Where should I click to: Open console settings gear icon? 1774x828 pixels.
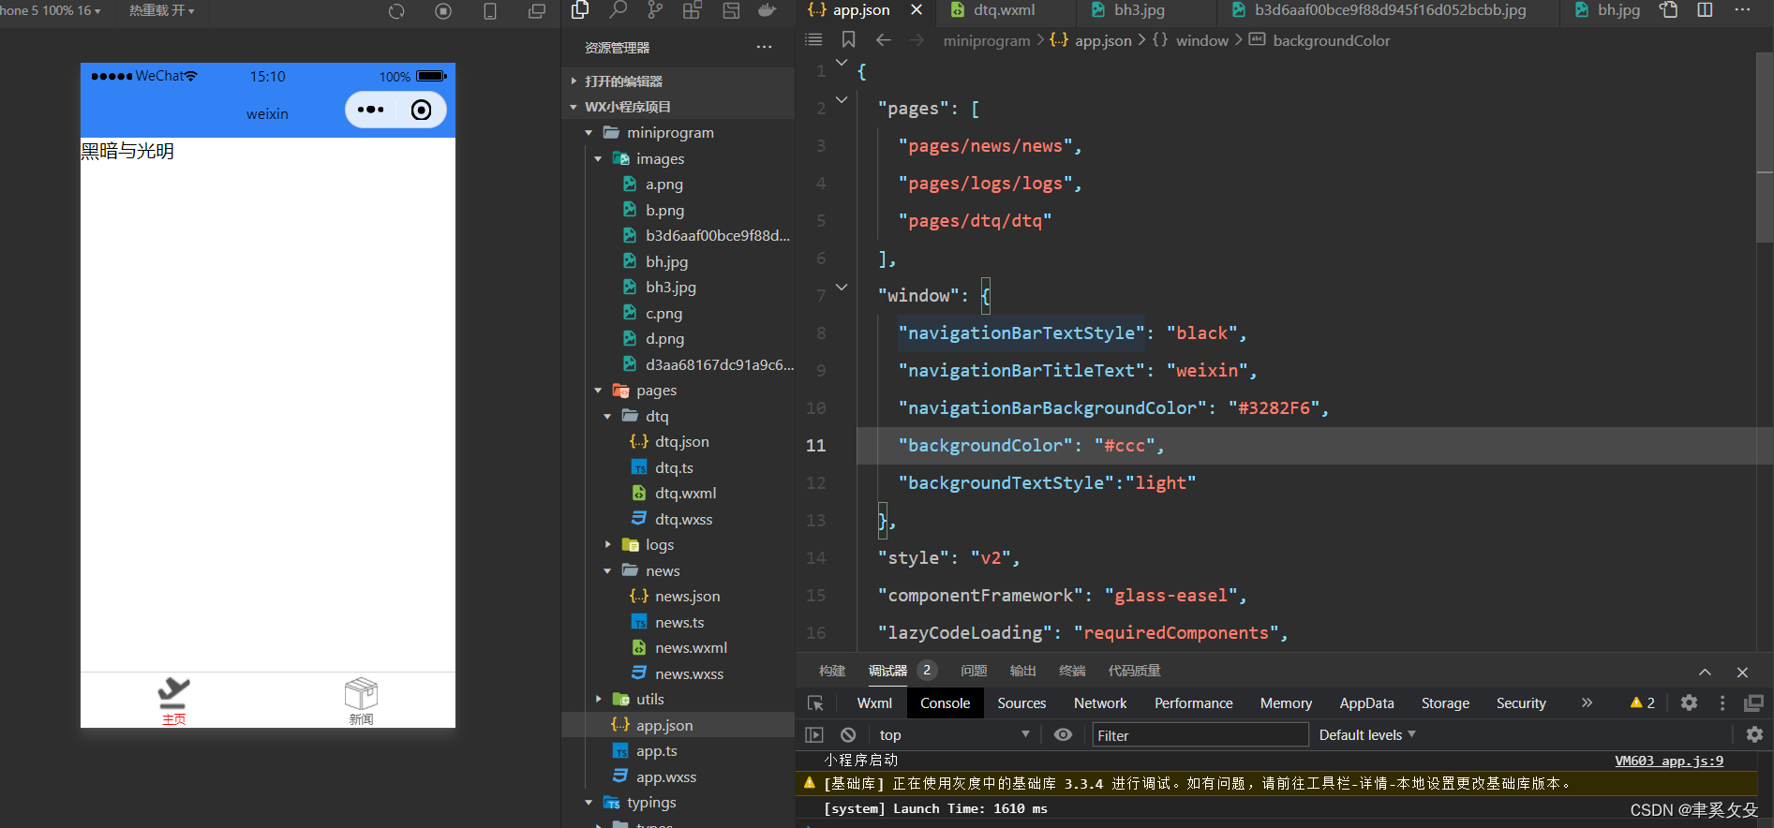pyautogui.click(x=1754, y=734)
